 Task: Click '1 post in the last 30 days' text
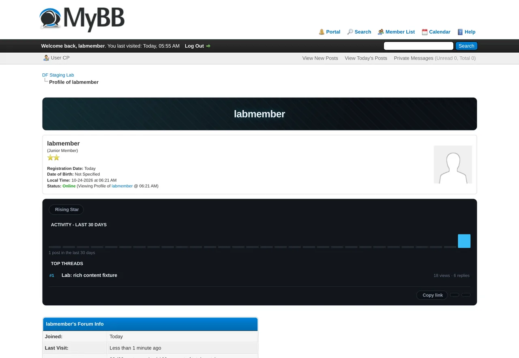coord(72,253)
